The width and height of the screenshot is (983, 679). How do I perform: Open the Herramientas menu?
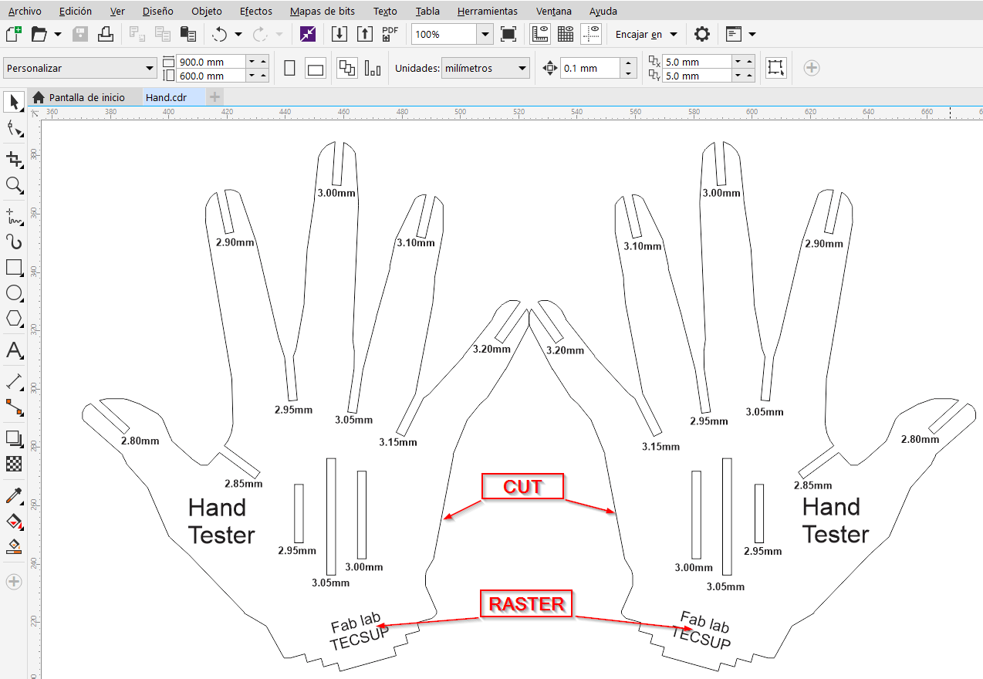coord(487,11)
